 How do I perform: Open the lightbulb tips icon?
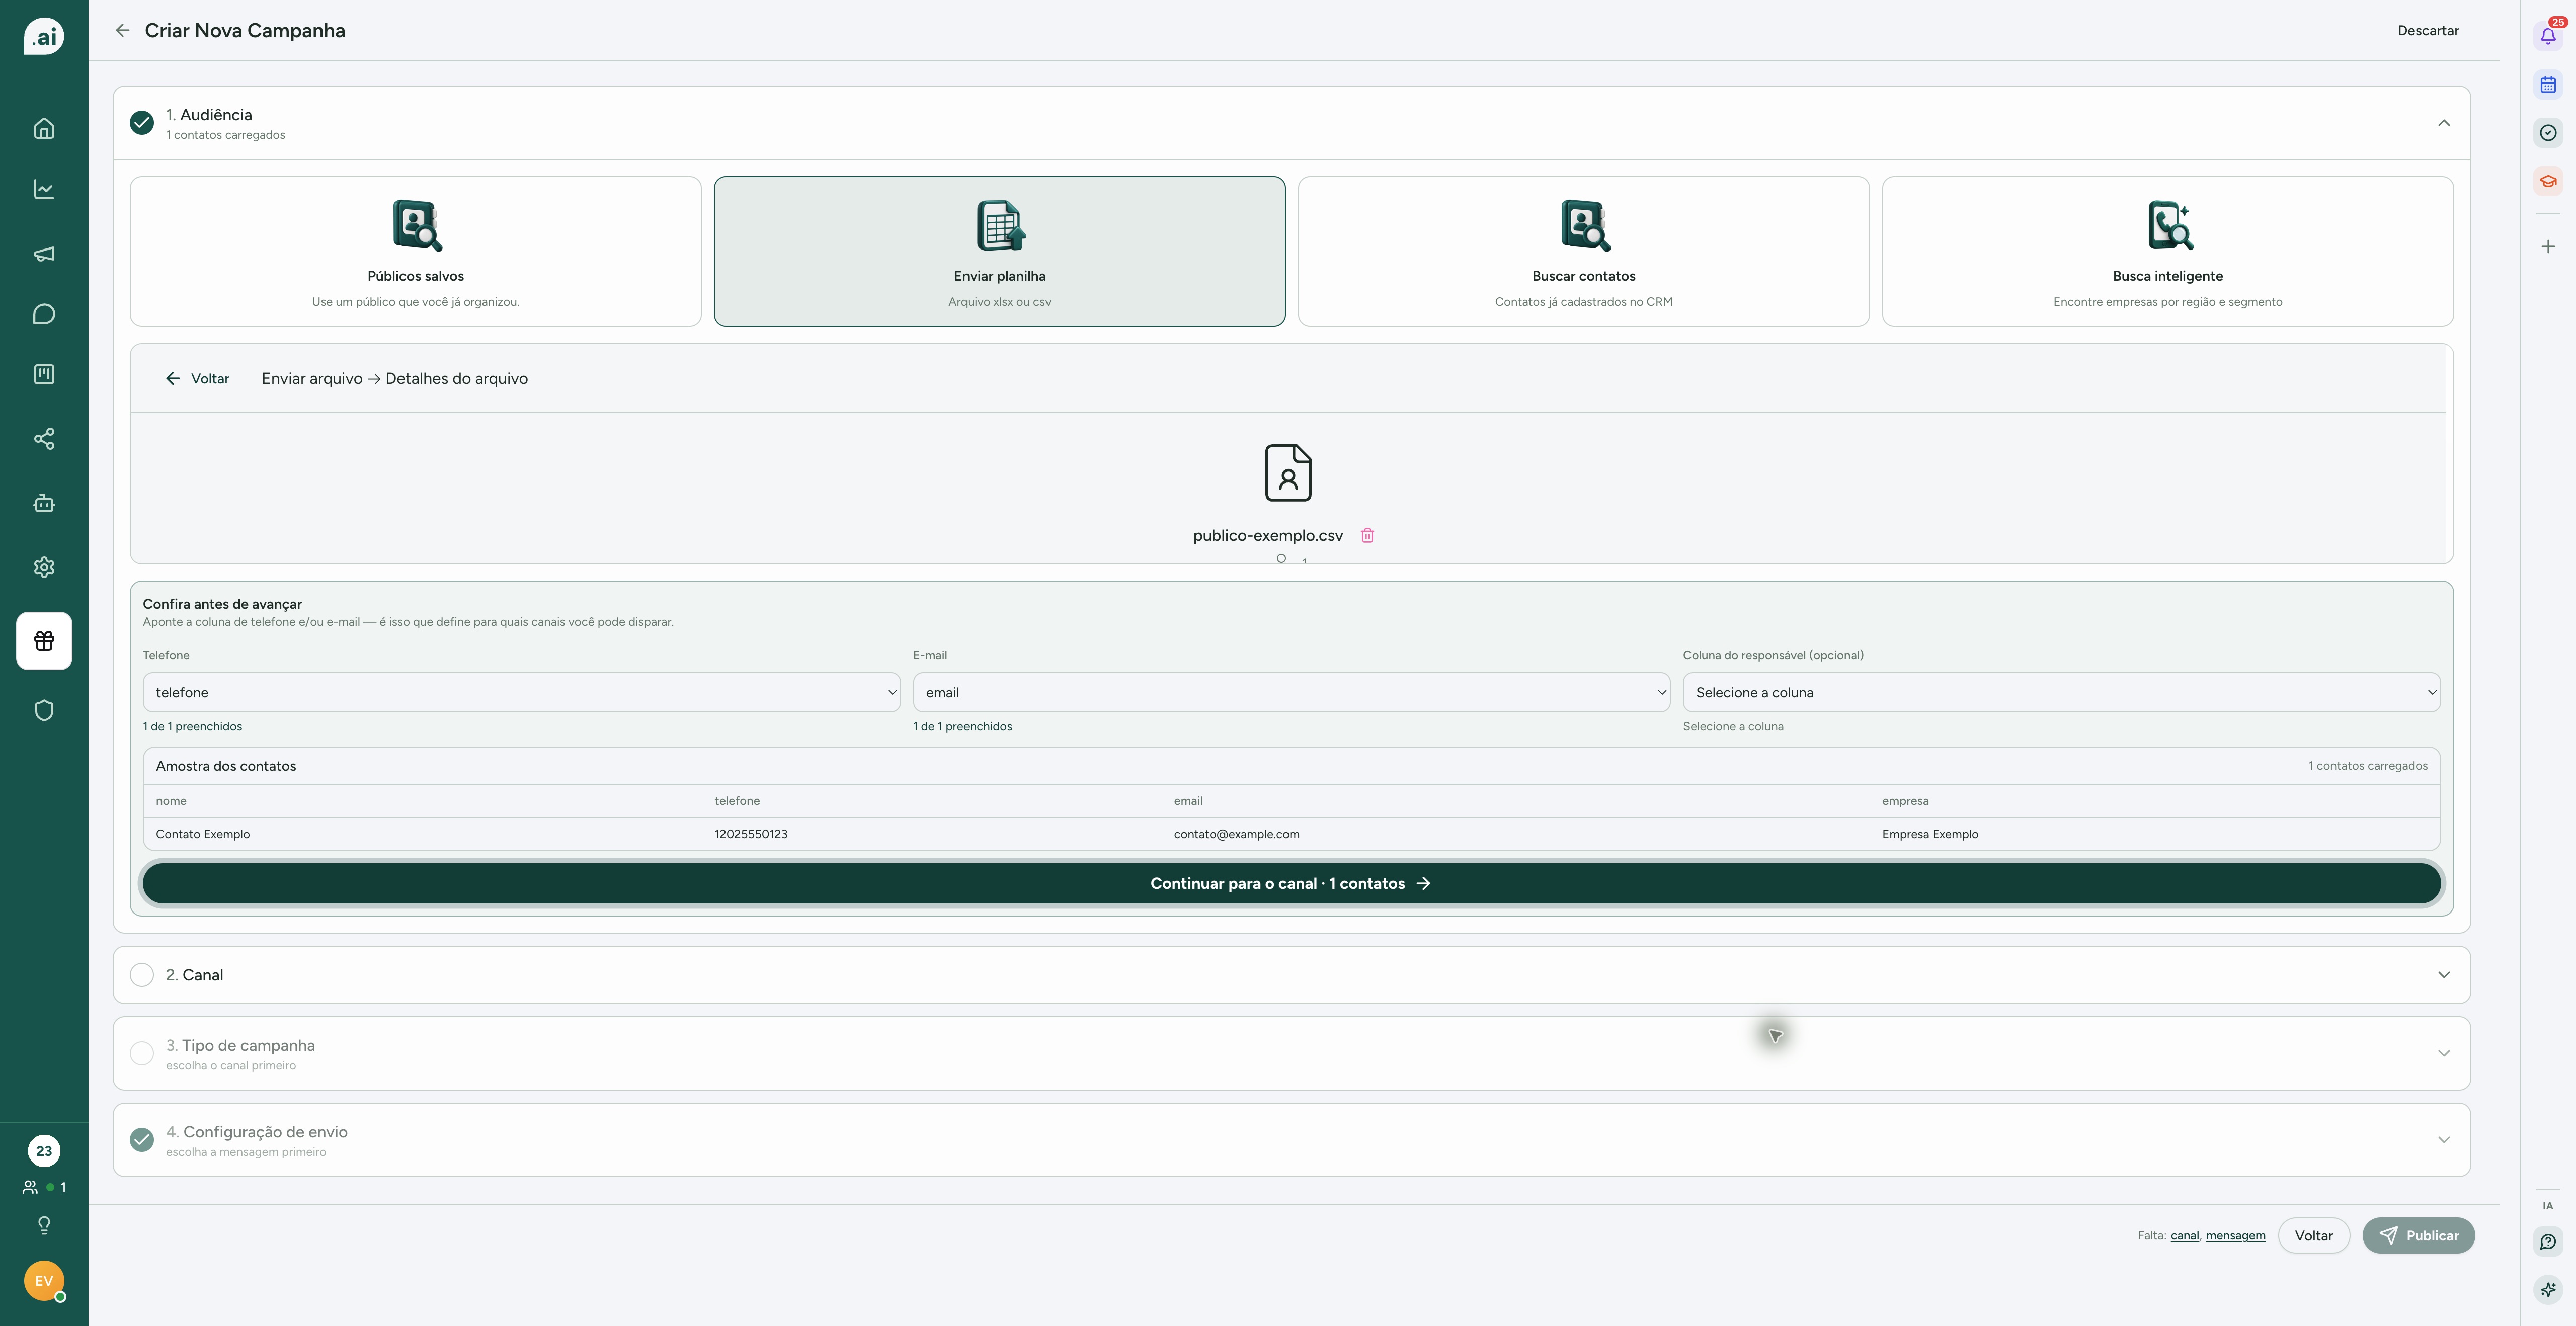pos(44,1225)
